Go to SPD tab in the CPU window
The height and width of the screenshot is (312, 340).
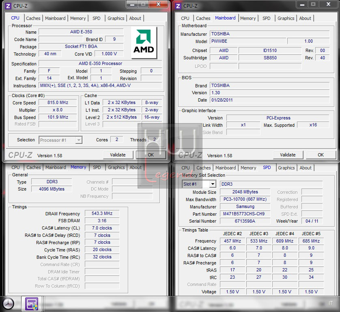click(x=97, y=18)
